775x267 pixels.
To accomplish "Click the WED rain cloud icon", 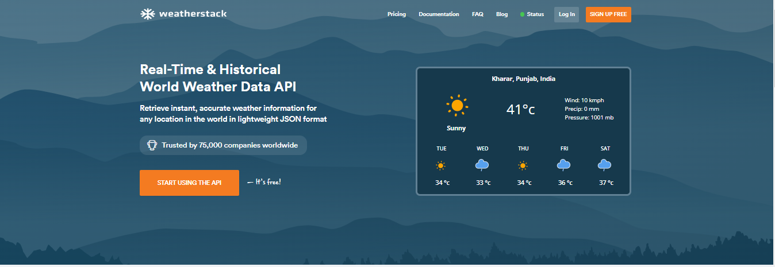I will click(482, 166).
